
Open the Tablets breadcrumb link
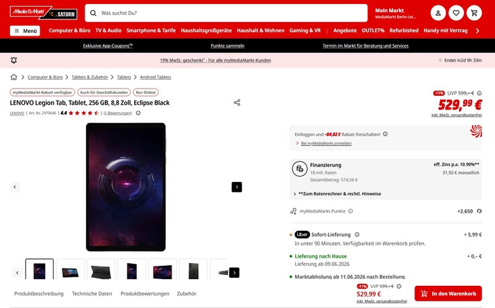[123, 77]
